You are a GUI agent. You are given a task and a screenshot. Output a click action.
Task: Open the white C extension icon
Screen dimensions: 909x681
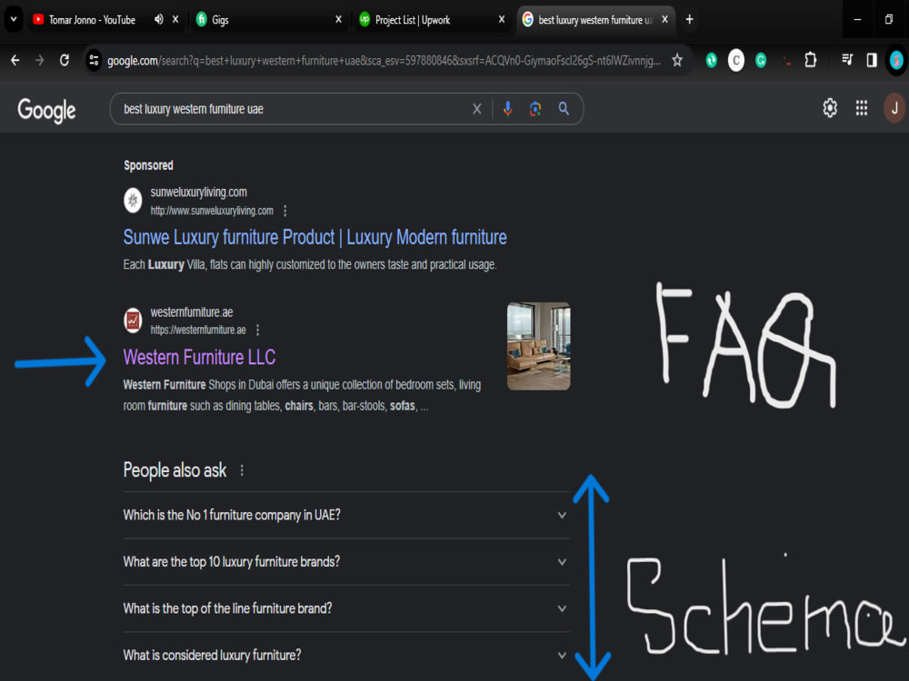coord(735,60)
